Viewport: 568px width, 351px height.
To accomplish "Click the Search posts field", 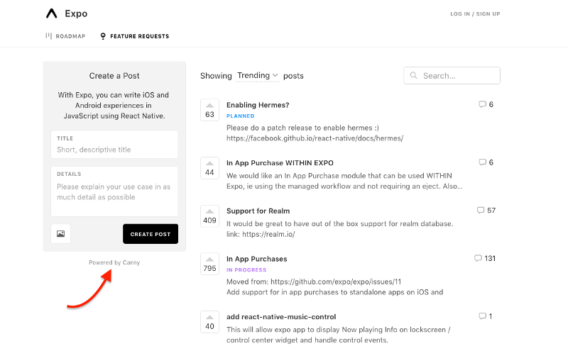I will click(x=457, y=76).
